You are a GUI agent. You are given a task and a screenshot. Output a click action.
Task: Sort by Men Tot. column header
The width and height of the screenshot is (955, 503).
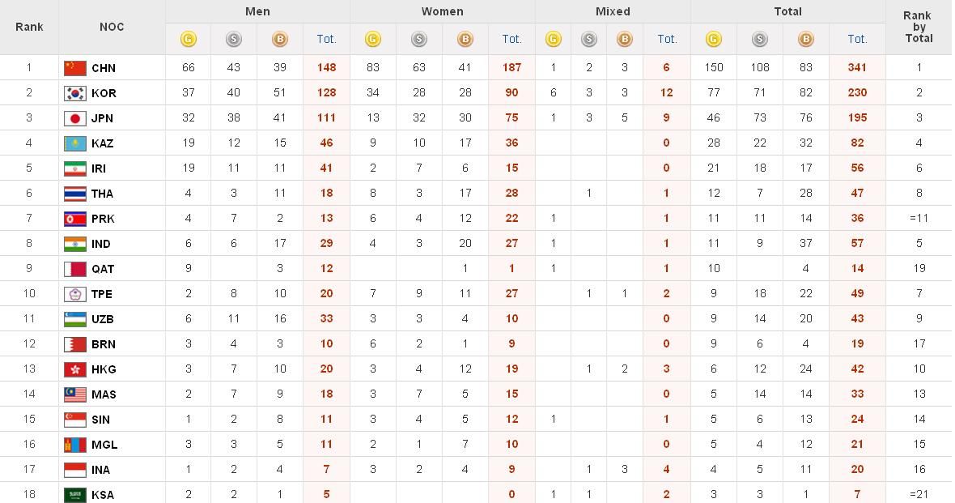tap(326, 39)
